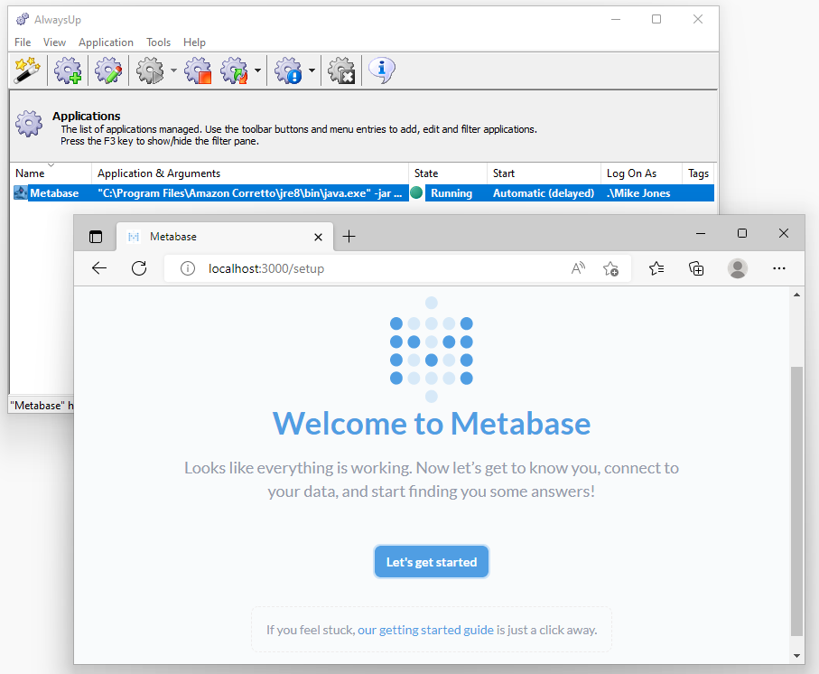Open the browser Settings and more menu
819x674 pixels.
[x=778, y=268]
